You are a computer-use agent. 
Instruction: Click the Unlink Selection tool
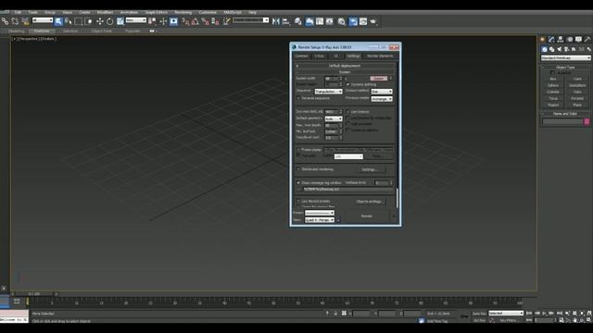click(x=15, y=21)
